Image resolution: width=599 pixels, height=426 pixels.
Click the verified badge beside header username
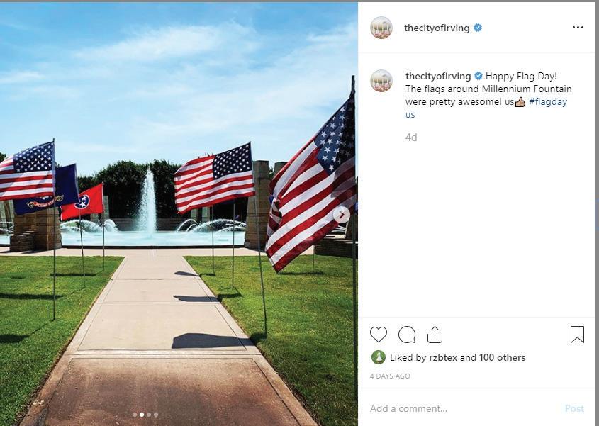[x=478, y=28]
